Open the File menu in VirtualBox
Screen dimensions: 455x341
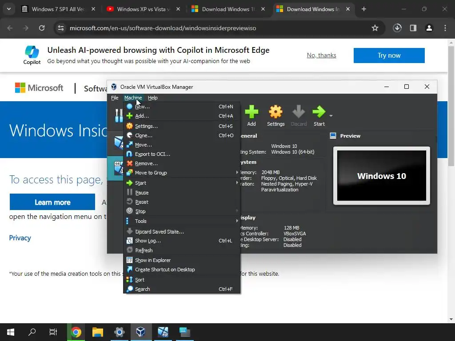click(x=115, y=98)
